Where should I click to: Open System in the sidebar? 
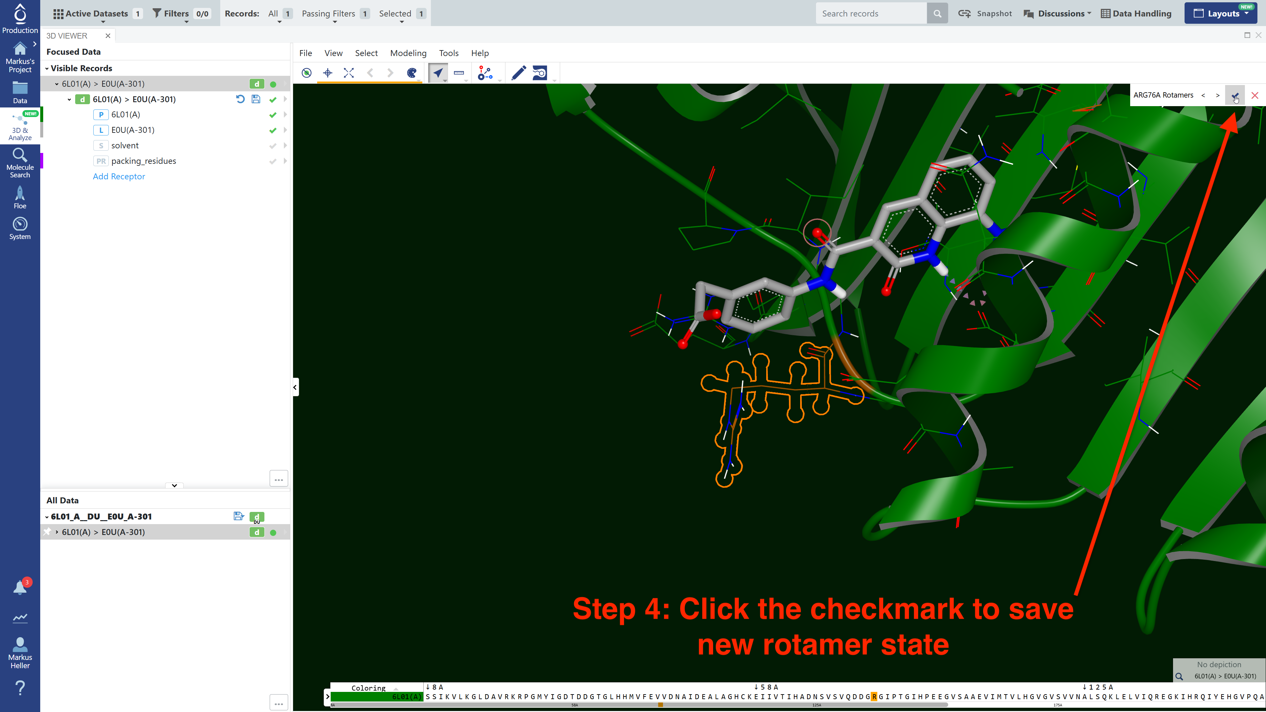(20, 228)
